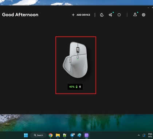Minimize the Logi Options+ window
The image size is (153, 139).
coord(148,8)
